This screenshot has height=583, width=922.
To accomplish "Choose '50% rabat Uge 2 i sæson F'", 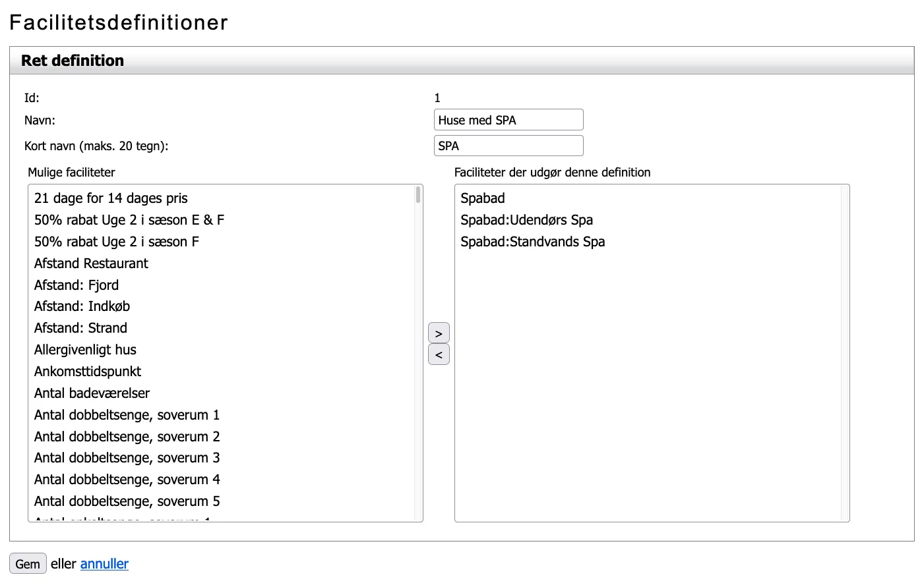I will coord(117,242).
